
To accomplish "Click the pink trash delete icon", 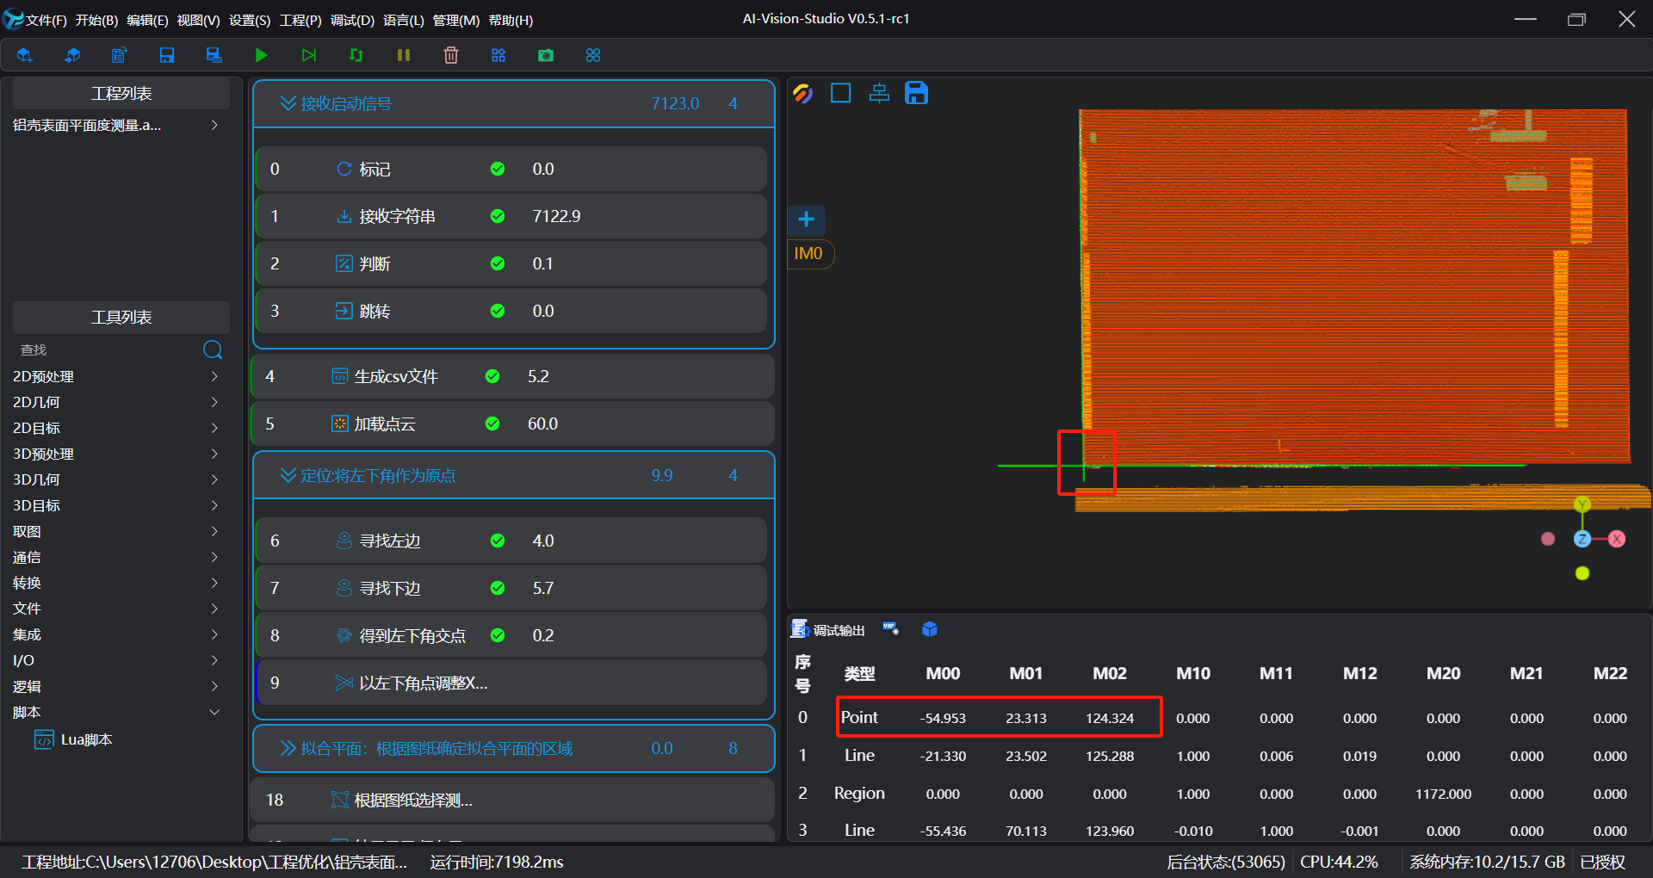I will [x=451, y=55].
